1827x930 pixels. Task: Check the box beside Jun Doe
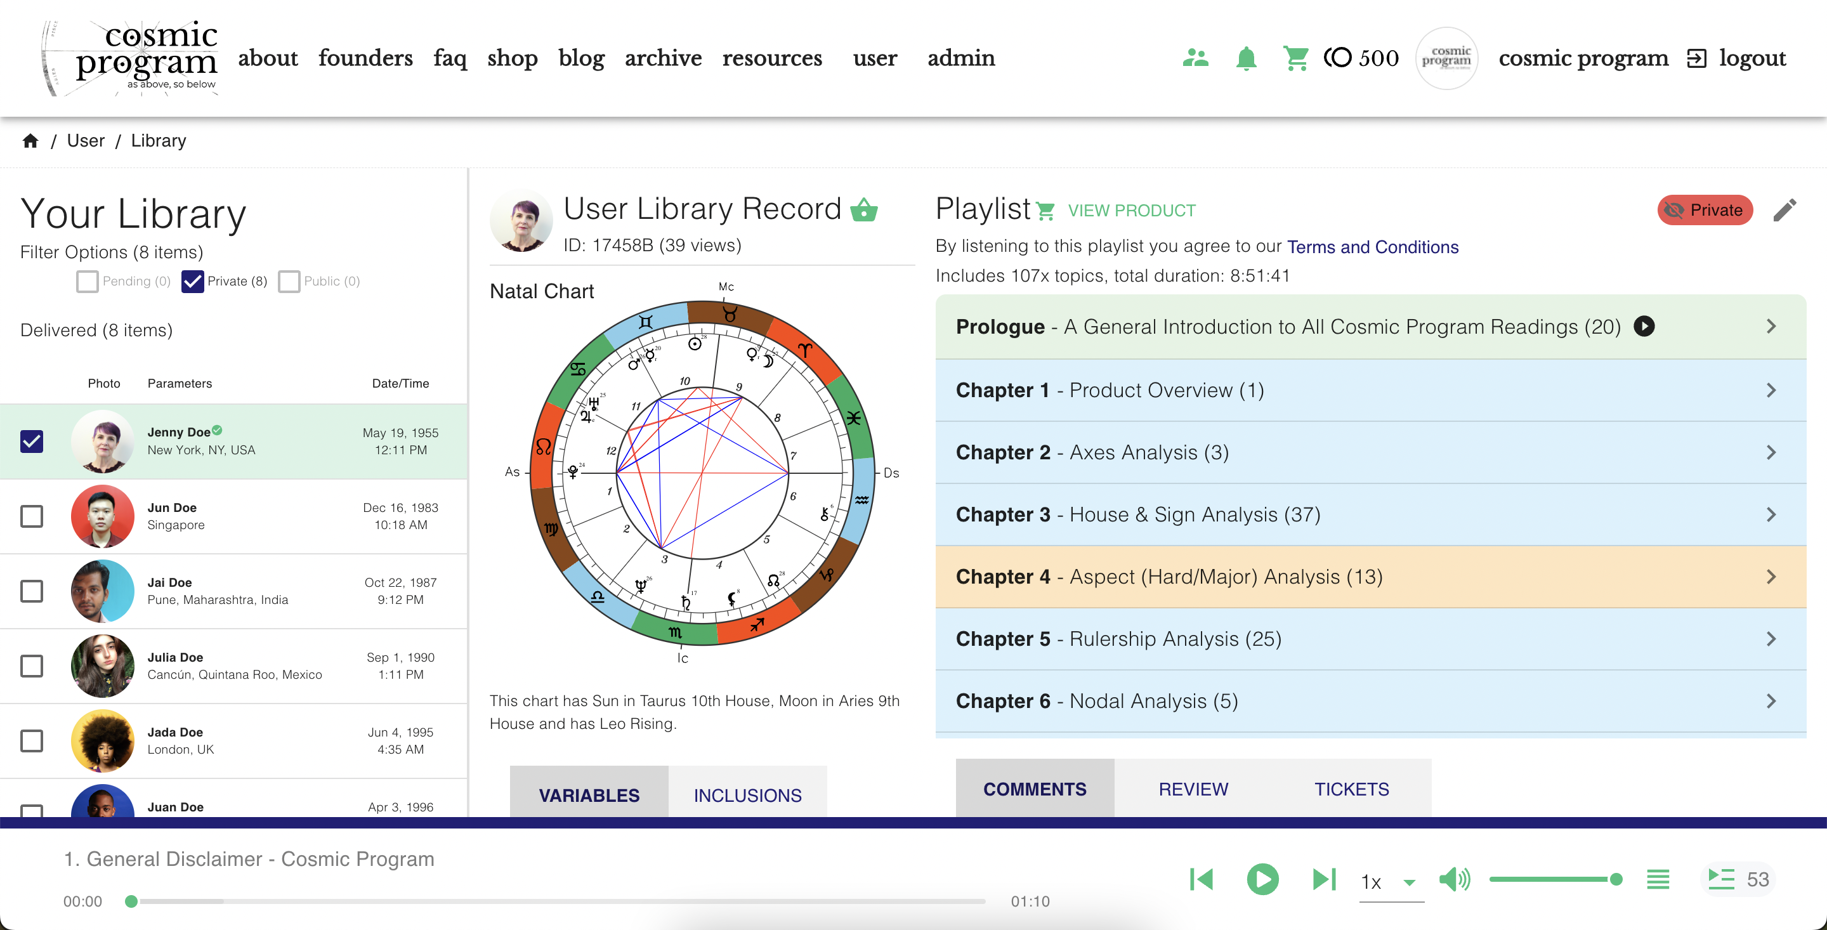(32, 516)
